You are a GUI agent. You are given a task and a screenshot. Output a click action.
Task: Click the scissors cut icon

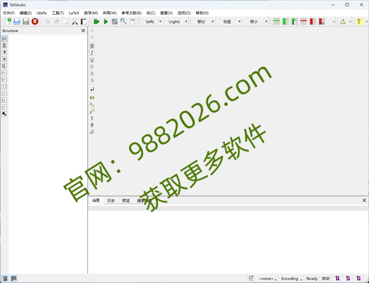[74, 21]
